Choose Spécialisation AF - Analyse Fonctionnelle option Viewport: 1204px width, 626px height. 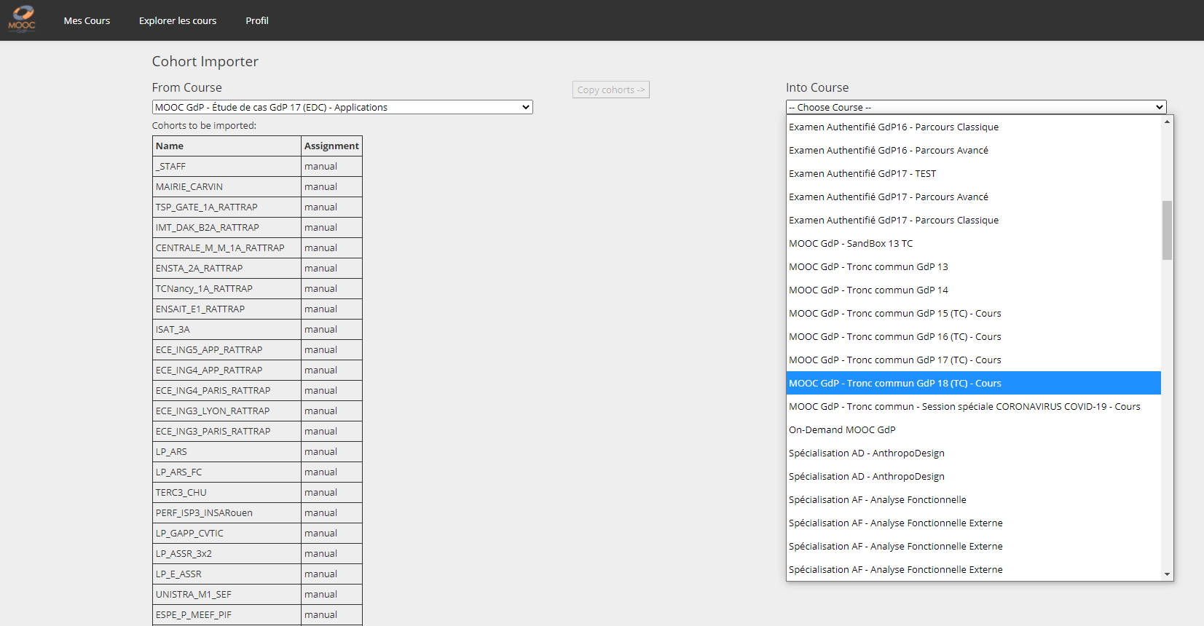point(877,500)
